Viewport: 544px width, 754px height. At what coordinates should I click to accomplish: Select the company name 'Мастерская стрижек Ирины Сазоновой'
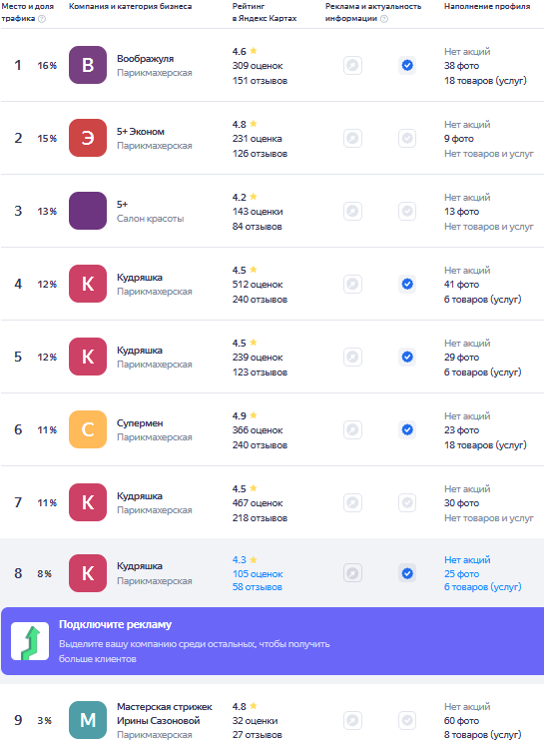click(x=165, y=714)
